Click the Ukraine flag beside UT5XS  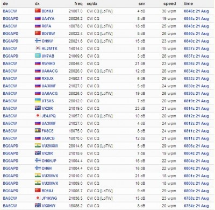point(38,101)
